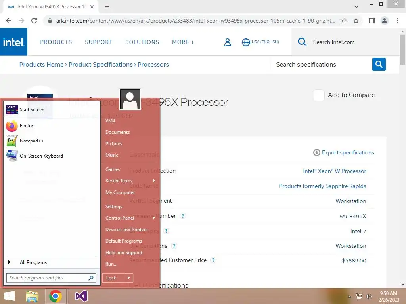Select Documents in the Start menu
406x304 pixels.
[x=117, y=132]
